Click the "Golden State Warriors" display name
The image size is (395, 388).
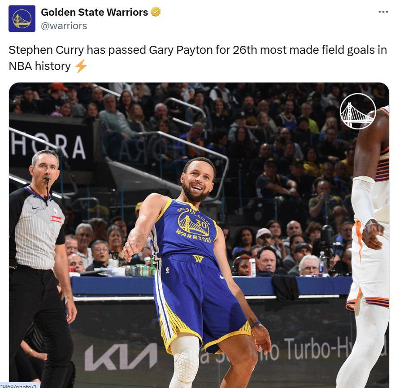tap(94, 12)
